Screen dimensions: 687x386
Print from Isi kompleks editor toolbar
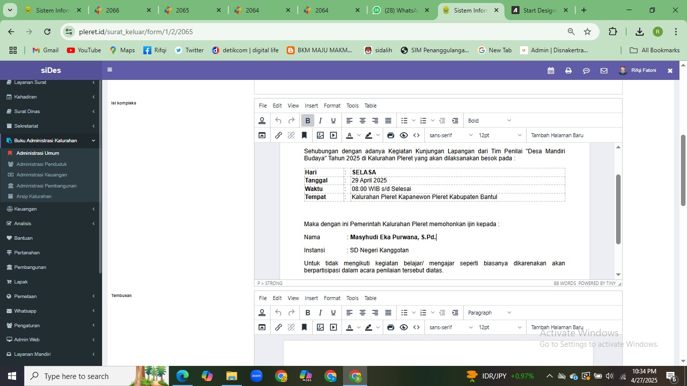[391, 135]
